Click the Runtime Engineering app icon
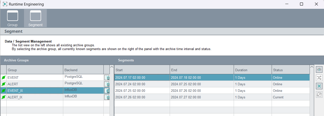 coord(5,4)
